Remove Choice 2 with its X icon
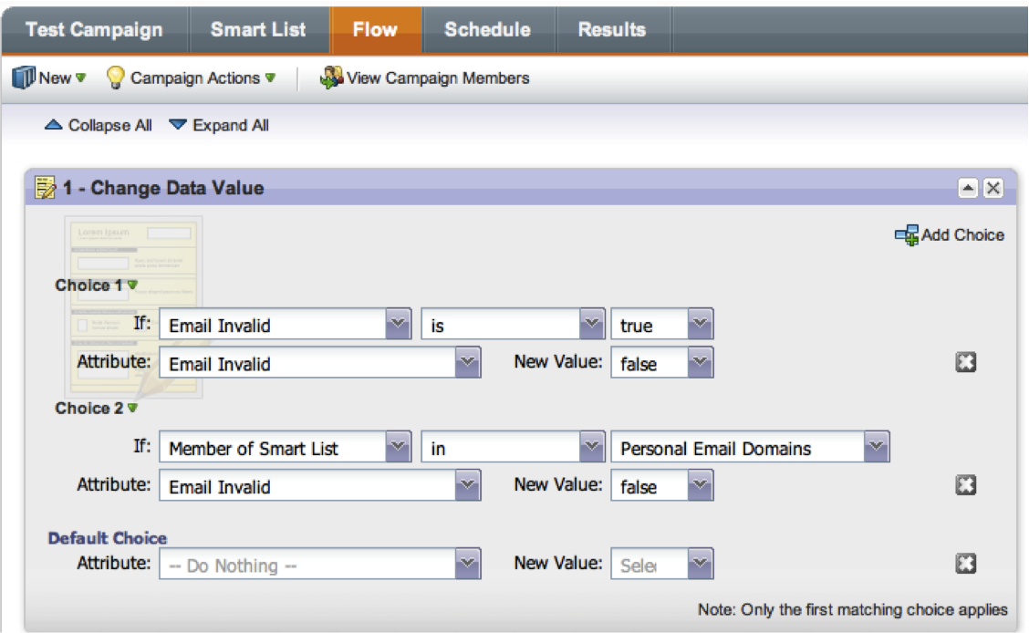This screenshot has height=633, width=1029. pos(965,486)
